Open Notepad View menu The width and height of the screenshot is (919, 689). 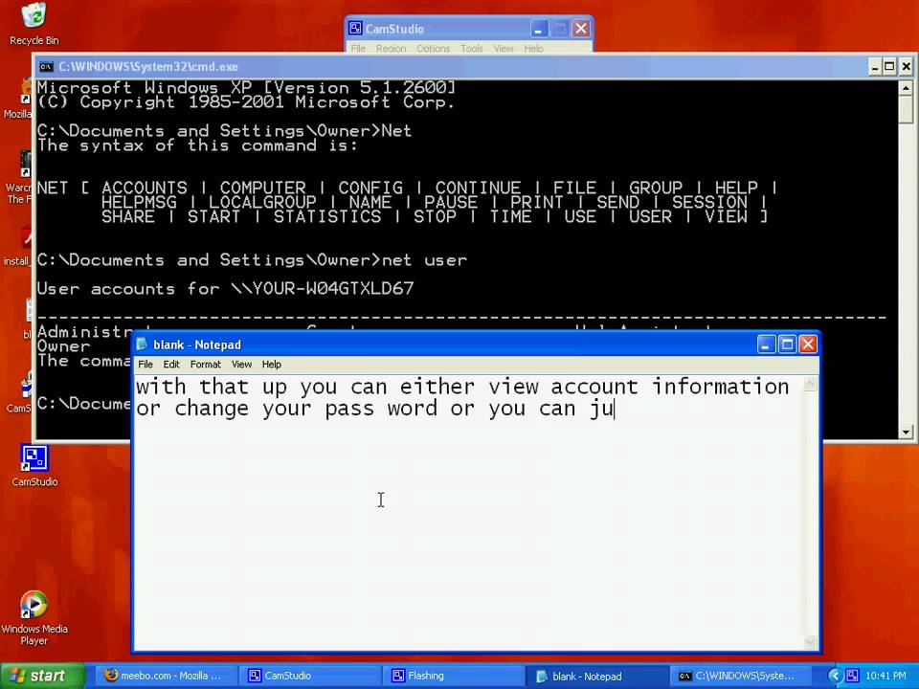coord(241,365)
